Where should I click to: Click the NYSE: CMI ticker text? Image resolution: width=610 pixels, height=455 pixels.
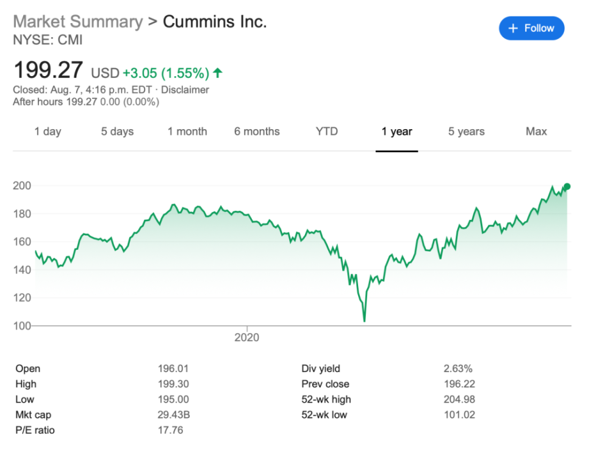pyautogui.click(x=48, y=40)
